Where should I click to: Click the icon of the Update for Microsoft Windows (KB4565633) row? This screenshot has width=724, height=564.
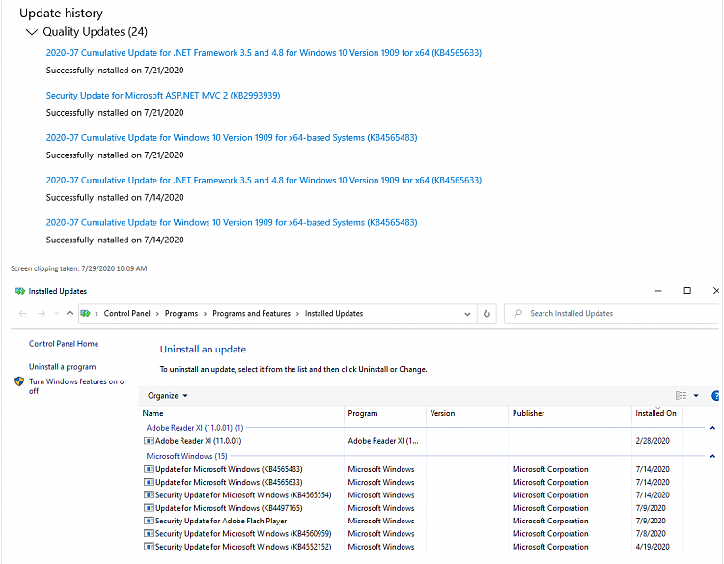149,482
